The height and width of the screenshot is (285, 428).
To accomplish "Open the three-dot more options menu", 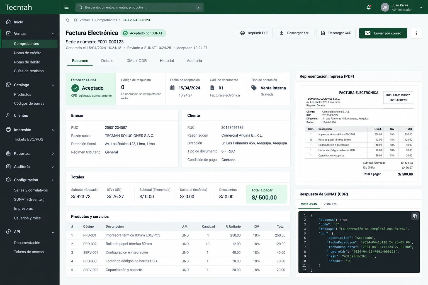I will [x=416, y=33].
